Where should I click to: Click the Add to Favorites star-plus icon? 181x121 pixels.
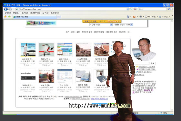[9, 17]
